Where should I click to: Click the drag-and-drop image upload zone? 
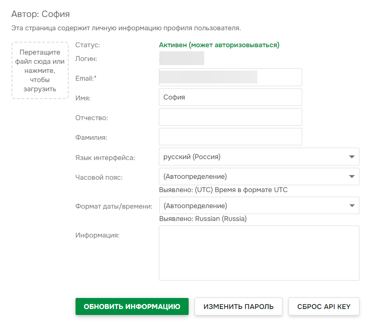point(40,70)
